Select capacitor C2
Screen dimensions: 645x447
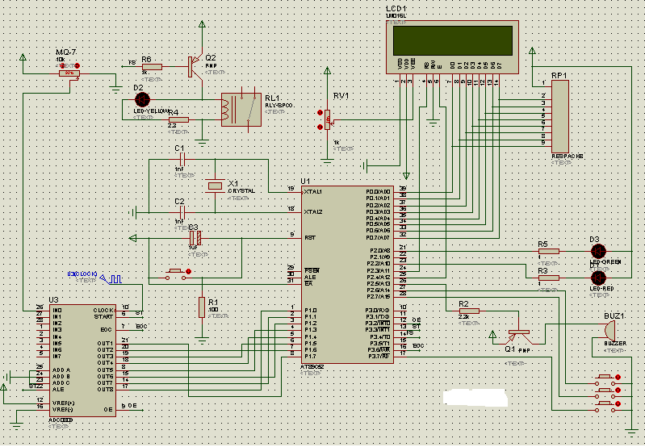(x=182, y=212)
